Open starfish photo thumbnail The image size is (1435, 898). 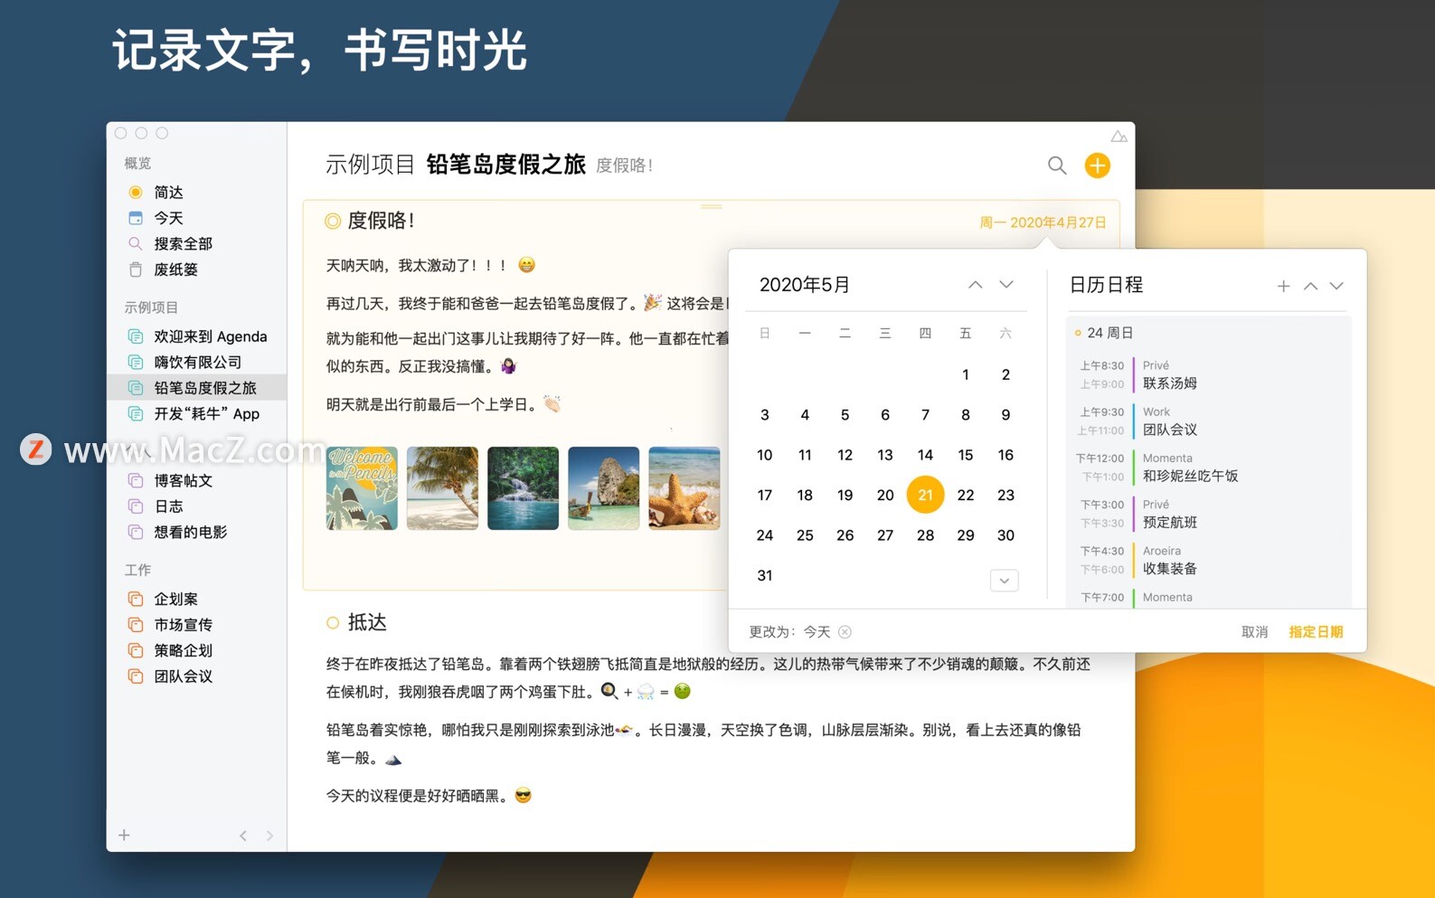(684, 488)
